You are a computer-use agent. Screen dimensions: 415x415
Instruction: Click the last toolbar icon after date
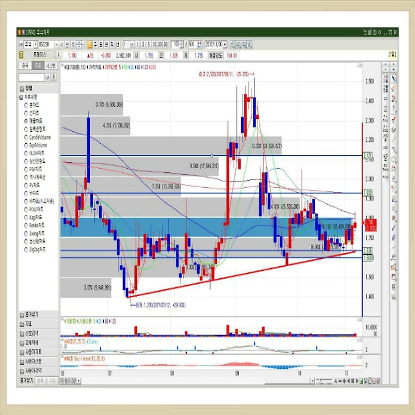(x=250, y=45)
